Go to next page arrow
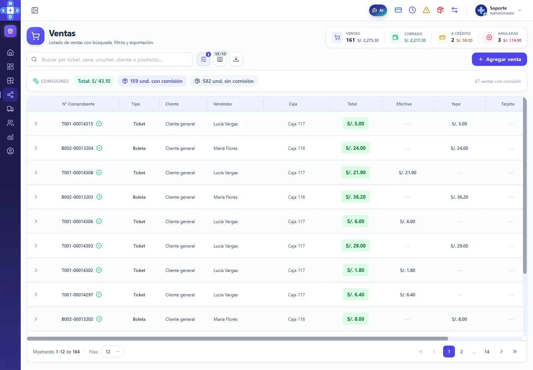The width and height of the screenshot is (533, 370). (x=502, y=351)
